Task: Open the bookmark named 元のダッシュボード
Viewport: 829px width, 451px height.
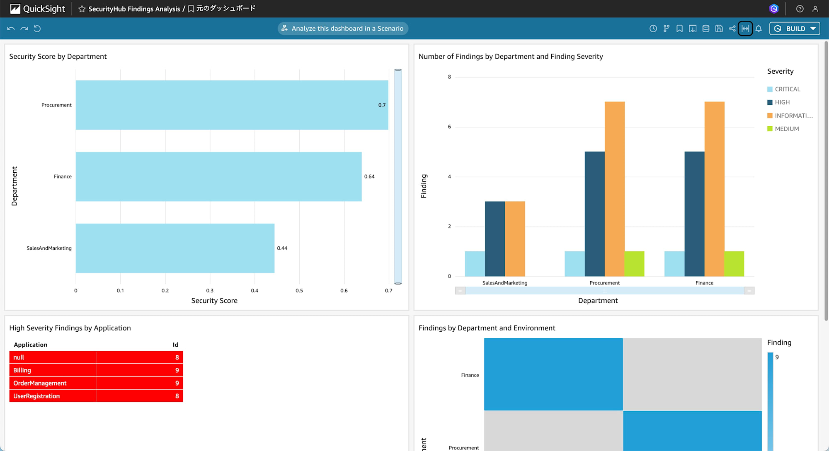Action: 222,9
